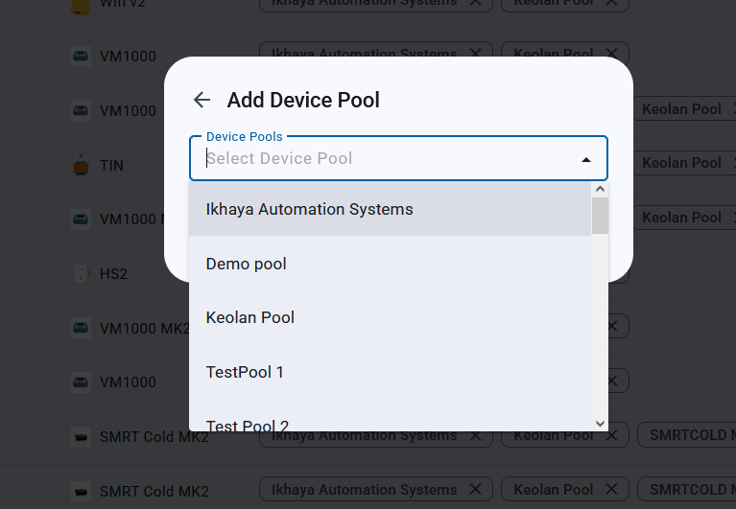Click the HS2 device icon
The height and width of the screenshot is (509, 736).
point(82,274)
